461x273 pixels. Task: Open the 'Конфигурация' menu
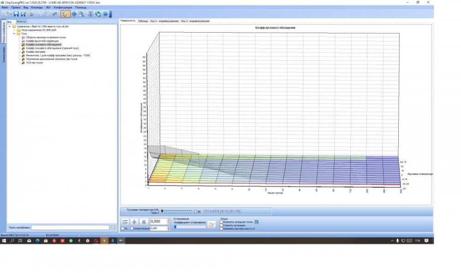tap(62, 8)
